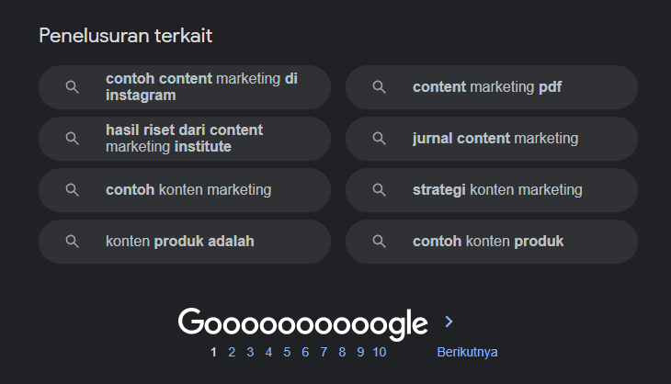Click search icon beside 'content marketing pdf'
This screenshot has height=384, width=671.
[x=379, y=87]
